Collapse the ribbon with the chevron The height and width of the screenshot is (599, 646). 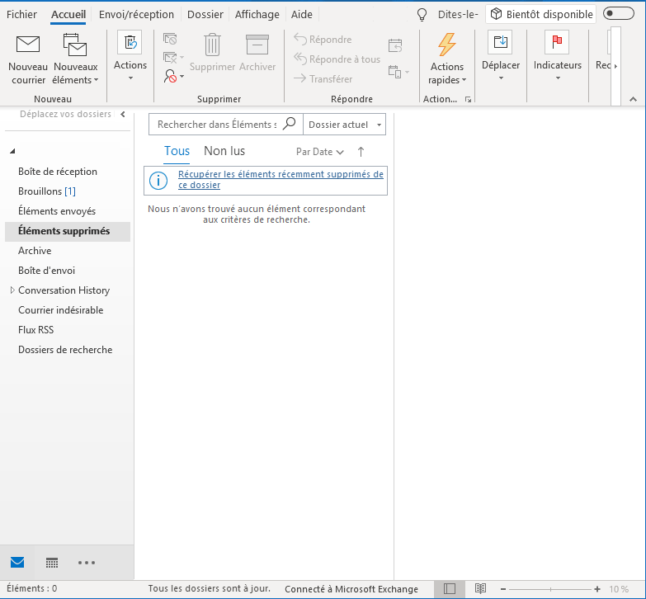coord(634,99)
